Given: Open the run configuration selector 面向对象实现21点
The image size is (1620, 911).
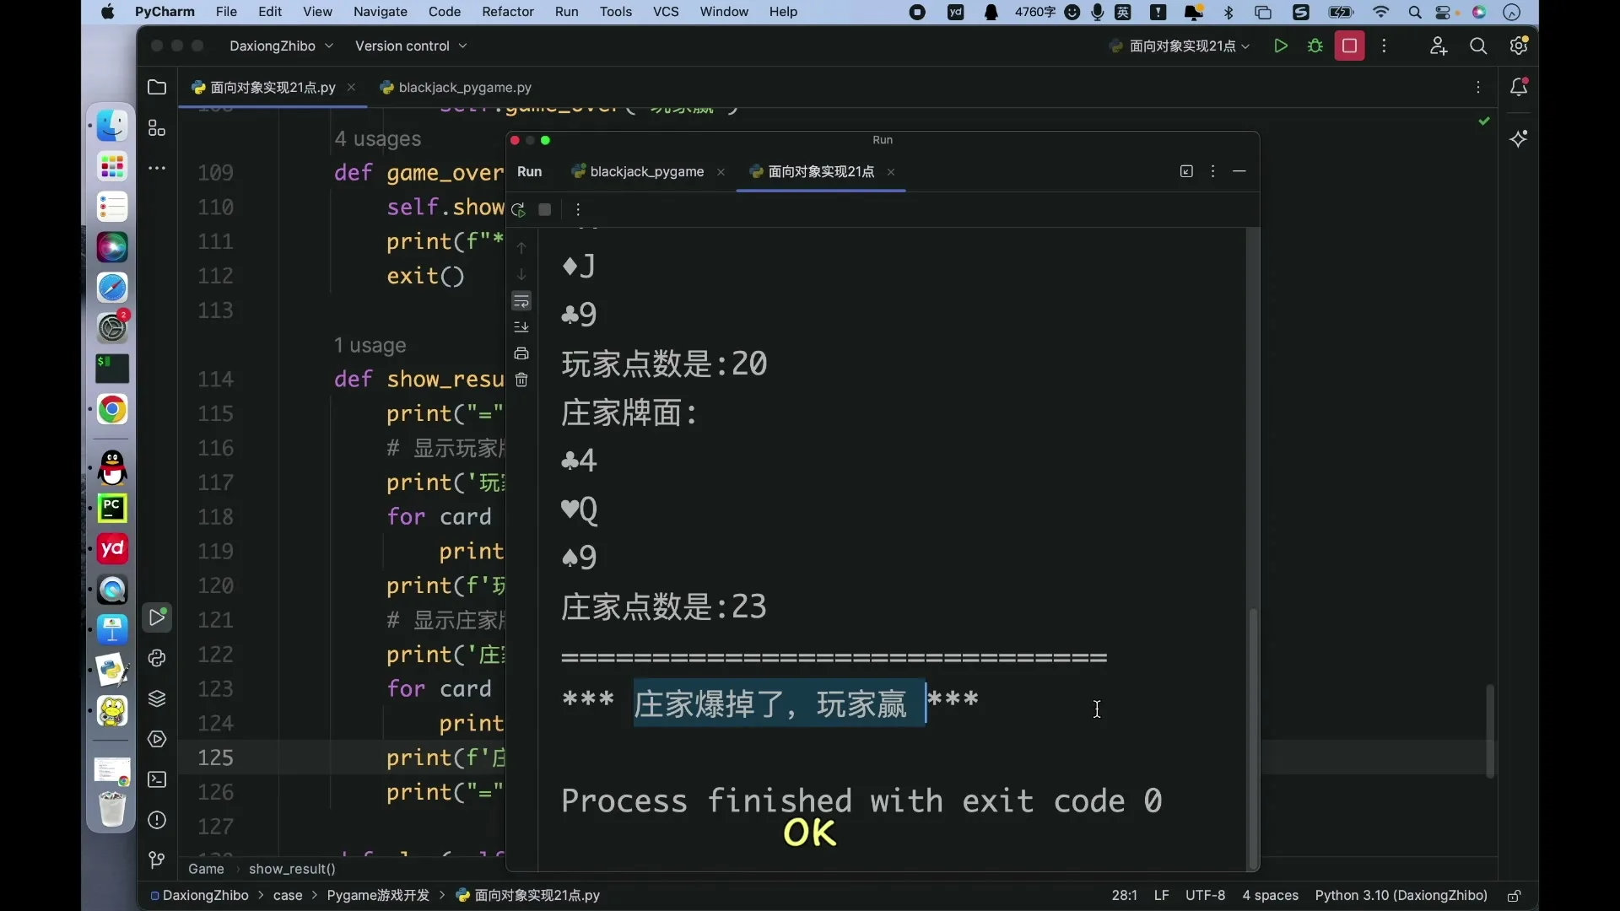Looking at the screenshot, I should pos(1180,46).
